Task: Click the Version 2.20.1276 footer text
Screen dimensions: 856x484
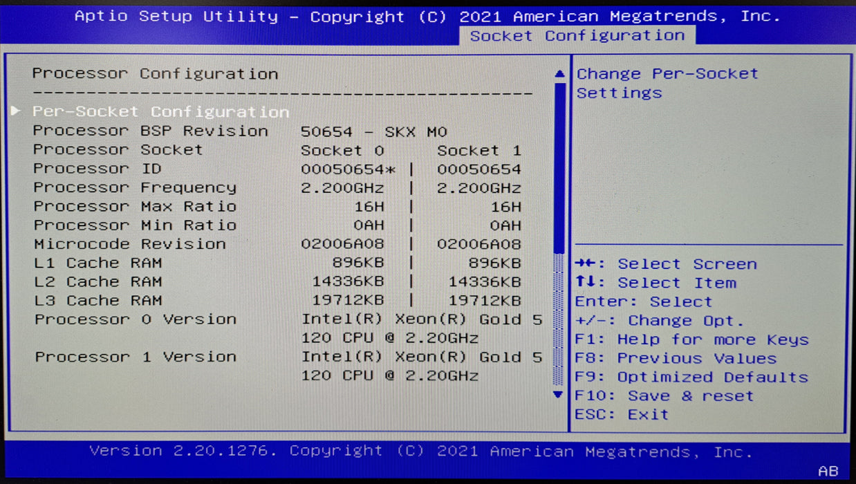Action: click(420, 452)
